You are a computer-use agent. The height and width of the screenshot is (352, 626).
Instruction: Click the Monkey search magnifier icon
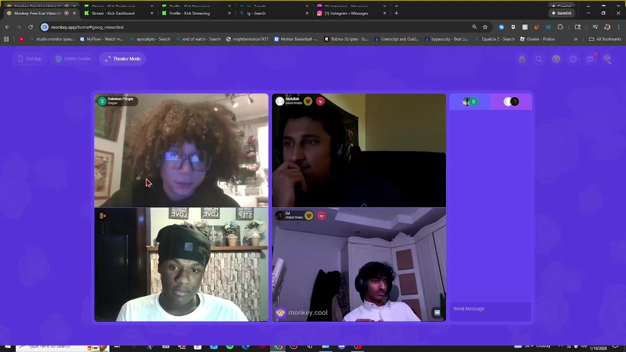tap(539, 59)
